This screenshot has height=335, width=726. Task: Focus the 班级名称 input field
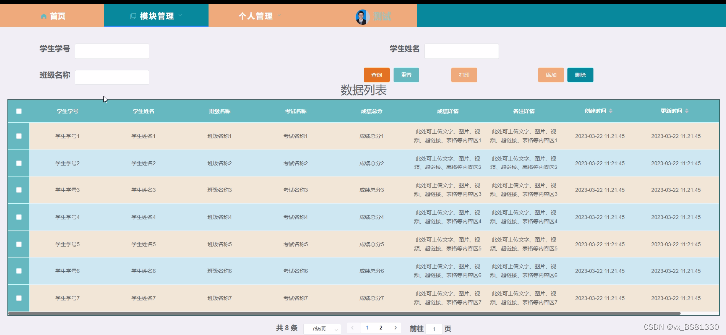[112, 77]
